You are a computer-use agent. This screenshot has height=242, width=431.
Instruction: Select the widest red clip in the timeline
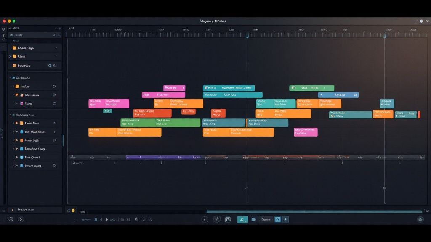(152, 113)
